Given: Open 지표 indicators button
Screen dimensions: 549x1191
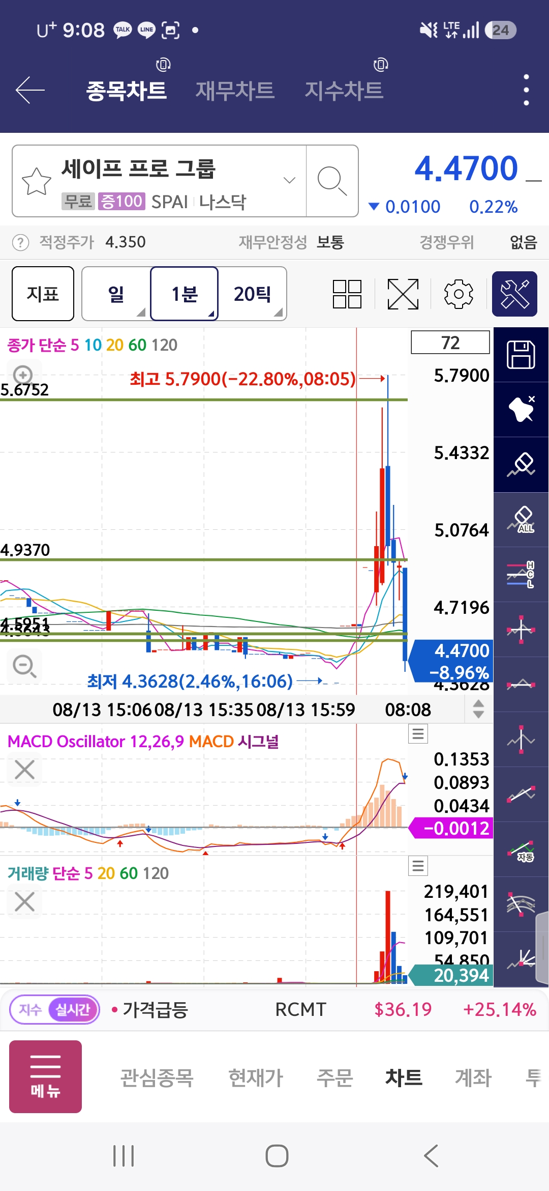Looking at the screenshot, I should point(43,294).
